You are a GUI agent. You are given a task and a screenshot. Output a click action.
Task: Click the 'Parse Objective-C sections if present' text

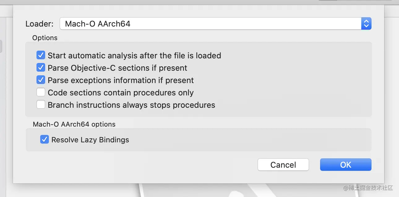117,68
